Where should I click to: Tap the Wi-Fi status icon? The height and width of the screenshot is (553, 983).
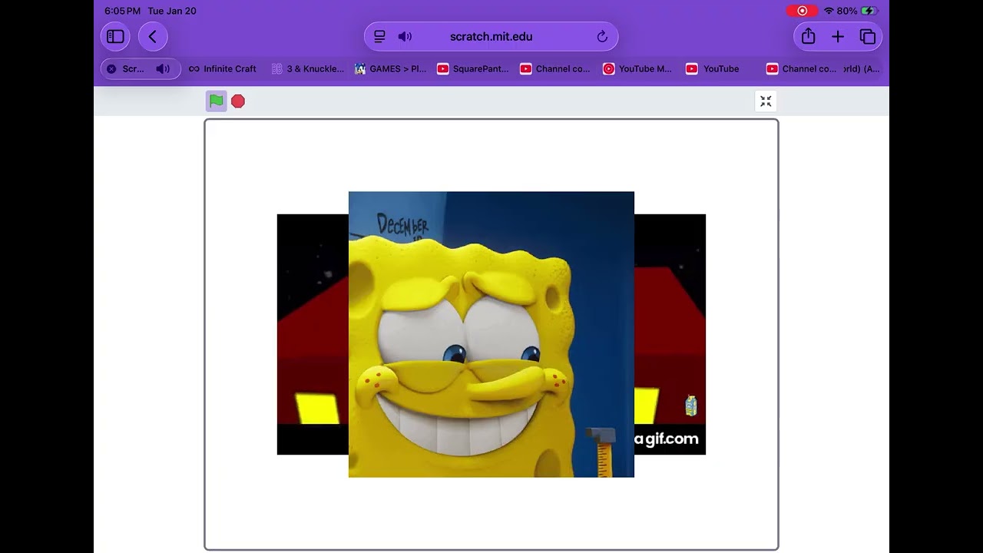tap(829, 11)
